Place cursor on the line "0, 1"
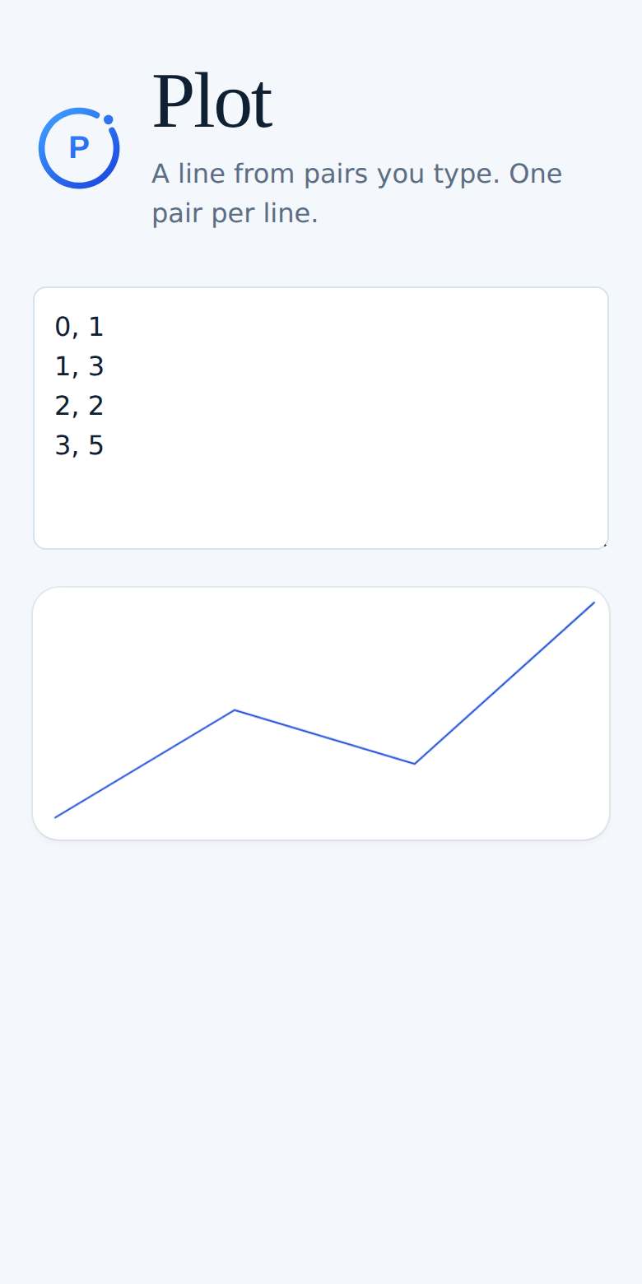This screenshot has height=1284, width=642. (79, 327)
